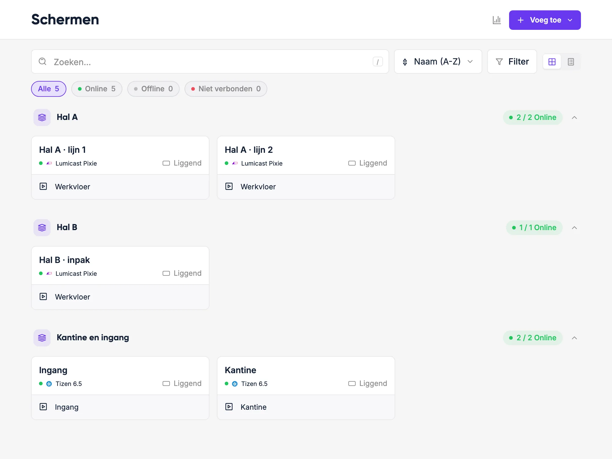
Task: Collapse the Hal B group
Action: tap(574, 228)
